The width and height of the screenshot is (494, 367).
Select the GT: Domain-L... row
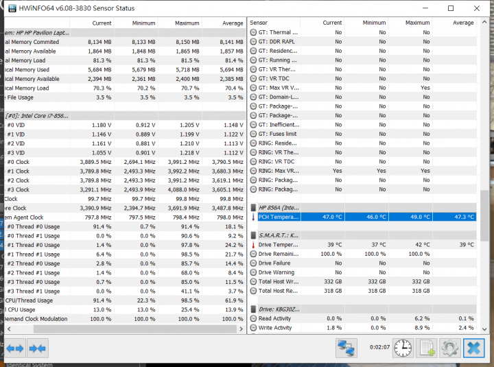[x=363, y=97]
